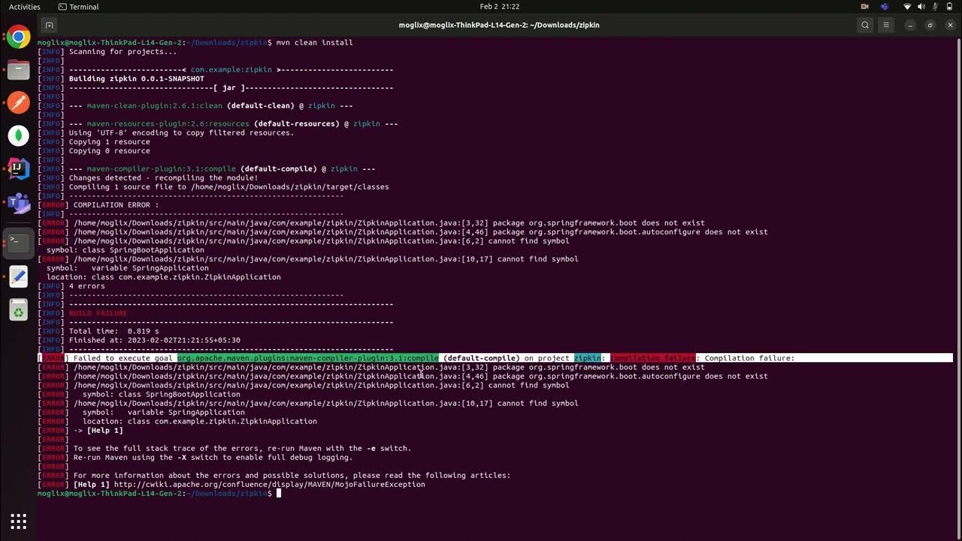Click "Using 'UTF-8' encoding" line
Viewport: 962px width, 541px height.
[181, 133]
